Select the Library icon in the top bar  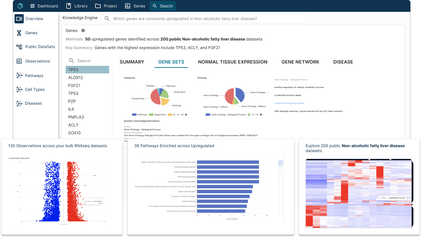click(x=69, y=6)
